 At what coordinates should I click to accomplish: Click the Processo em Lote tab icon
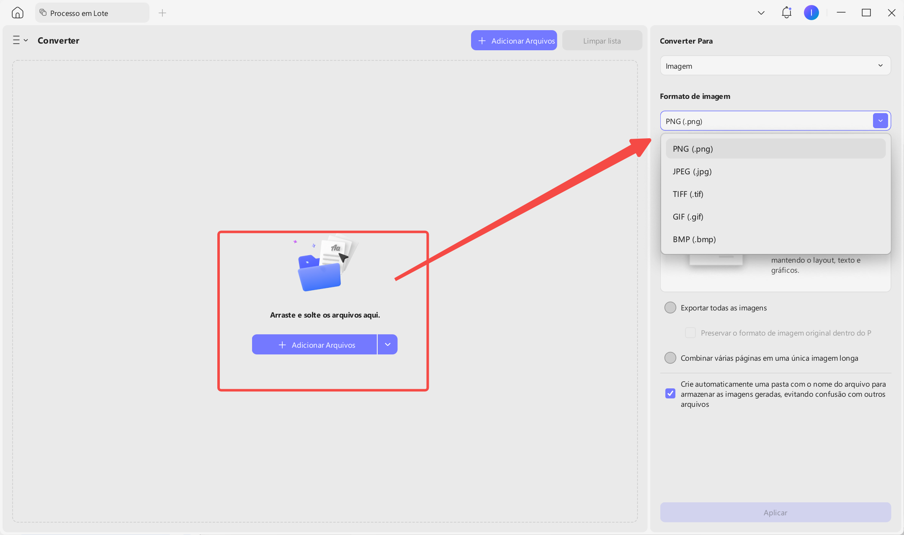point(43,13)
